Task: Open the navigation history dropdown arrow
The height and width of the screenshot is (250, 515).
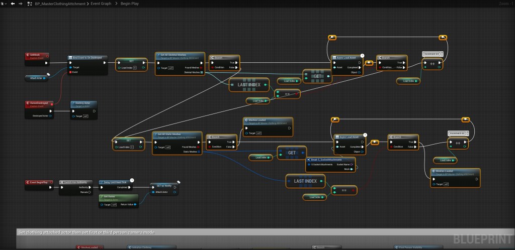Action: pos(5,4)
